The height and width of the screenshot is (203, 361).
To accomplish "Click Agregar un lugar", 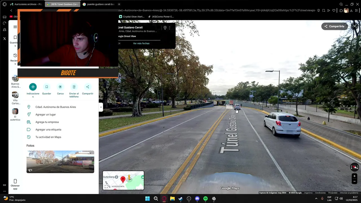I will tap(46, 114).
